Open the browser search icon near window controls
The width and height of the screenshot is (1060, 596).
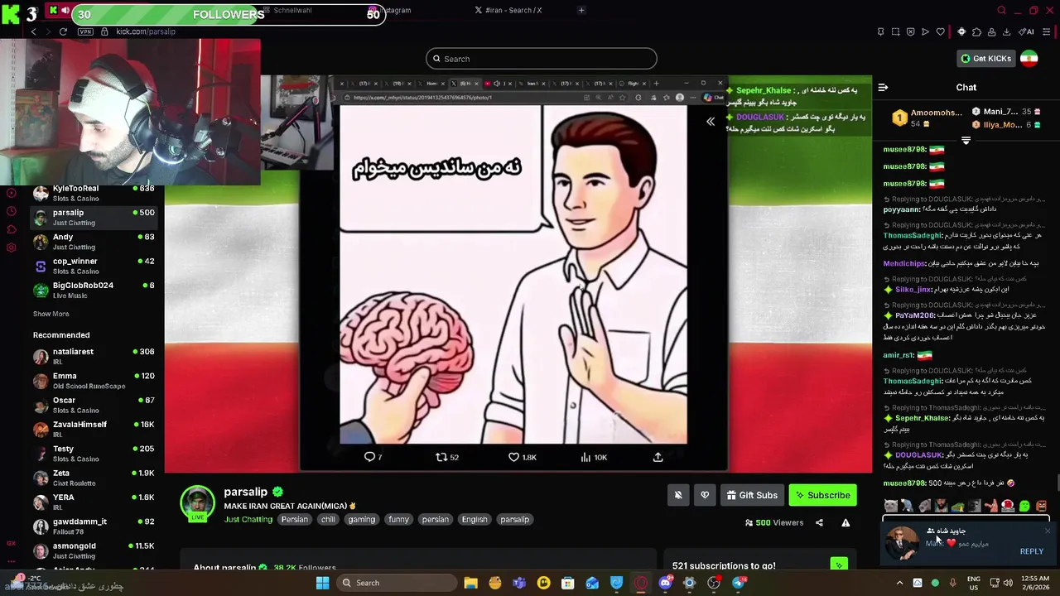point(1001,11)
